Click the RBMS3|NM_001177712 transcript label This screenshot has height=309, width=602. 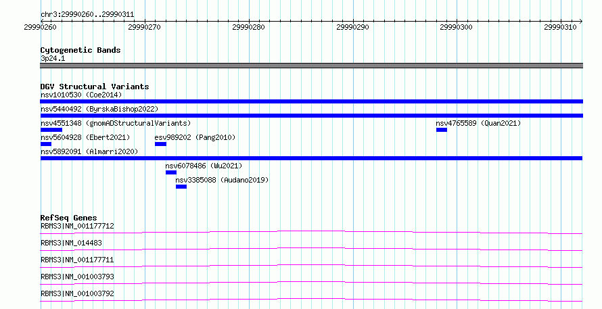(x=77, y=226)
